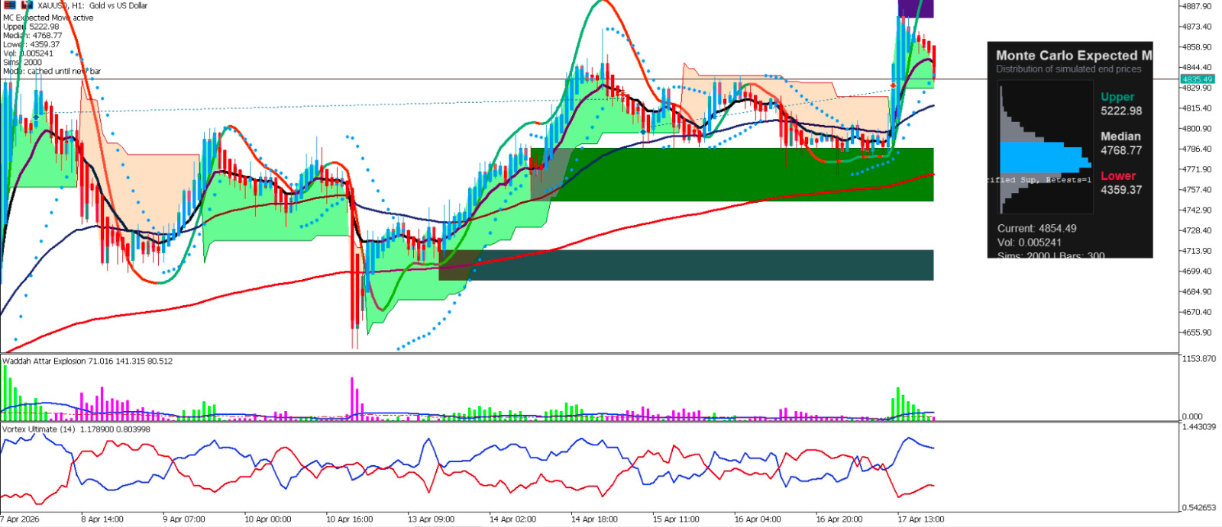Click the current price tag 4835.49
Viewport: 1222px width, 527px height.
click(x=1197, y=79)
